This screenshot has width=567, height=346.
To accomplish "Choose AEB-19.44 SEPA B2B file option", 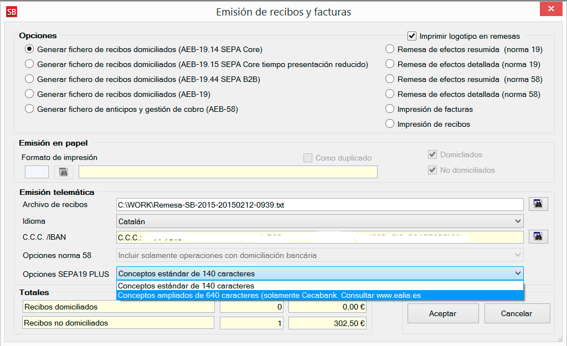I will click(x=30, y=79).
